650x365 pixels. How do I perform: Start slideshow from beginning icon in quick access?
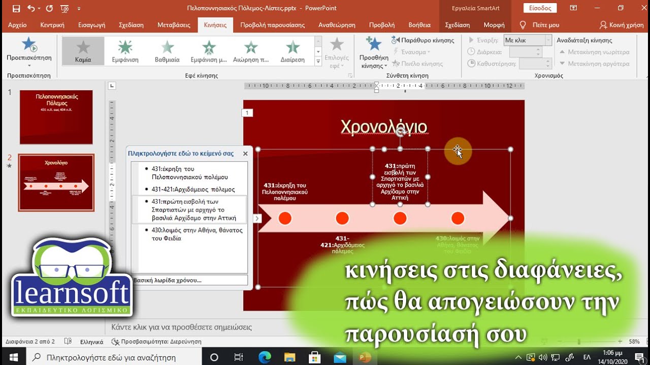coord(64,9)
